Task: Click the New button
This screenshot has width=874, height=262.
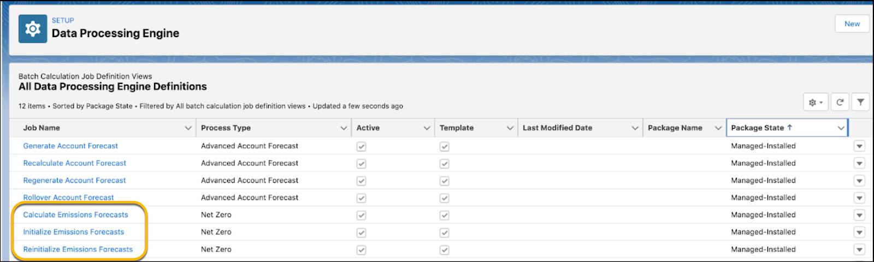Action: pos(852,23)
